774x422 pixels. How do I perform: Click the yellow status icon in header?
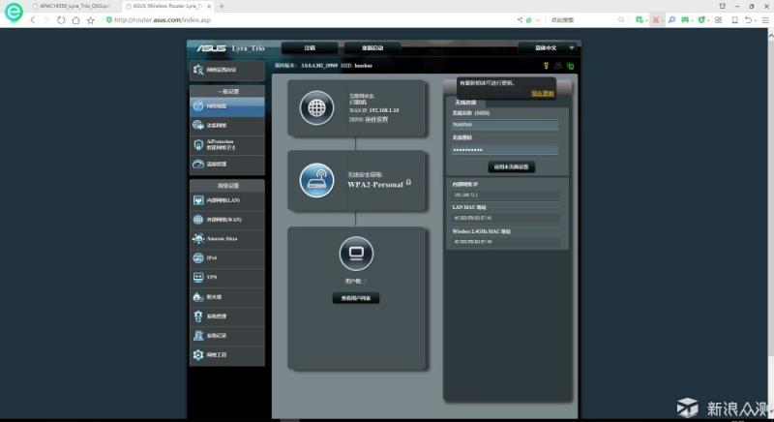point(546,66)
